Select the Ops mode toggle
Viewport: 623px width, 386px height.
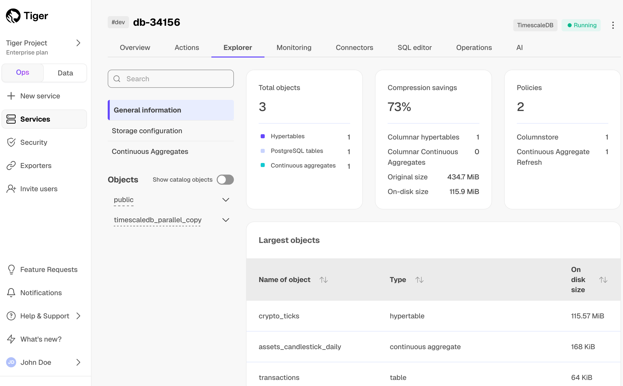point(23,72)
